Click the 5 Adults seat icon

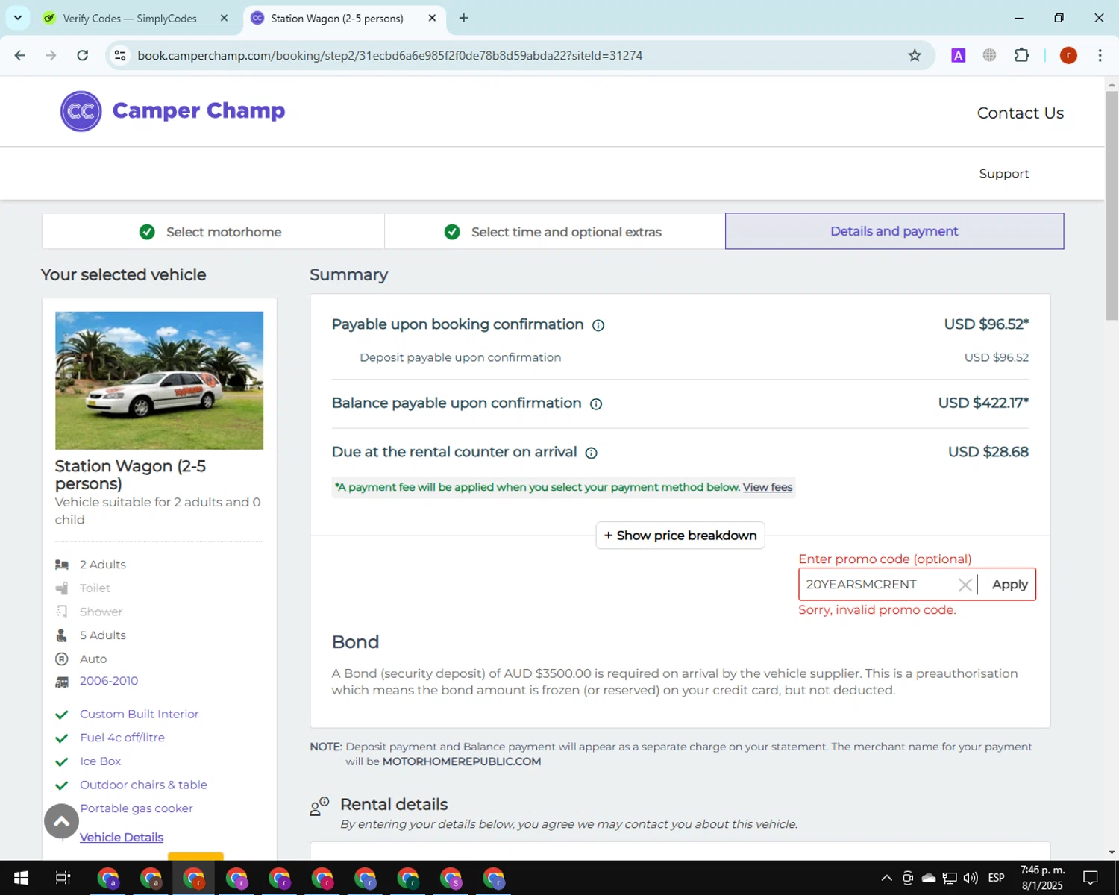coord(62,635)
